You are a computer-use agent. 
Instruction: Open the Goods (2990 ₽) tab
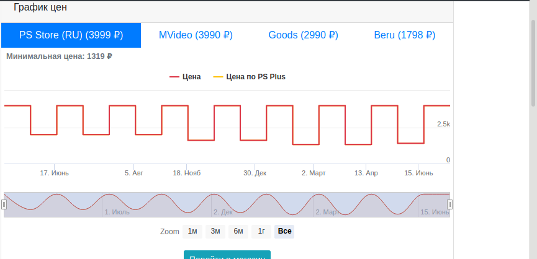[303, 35]
